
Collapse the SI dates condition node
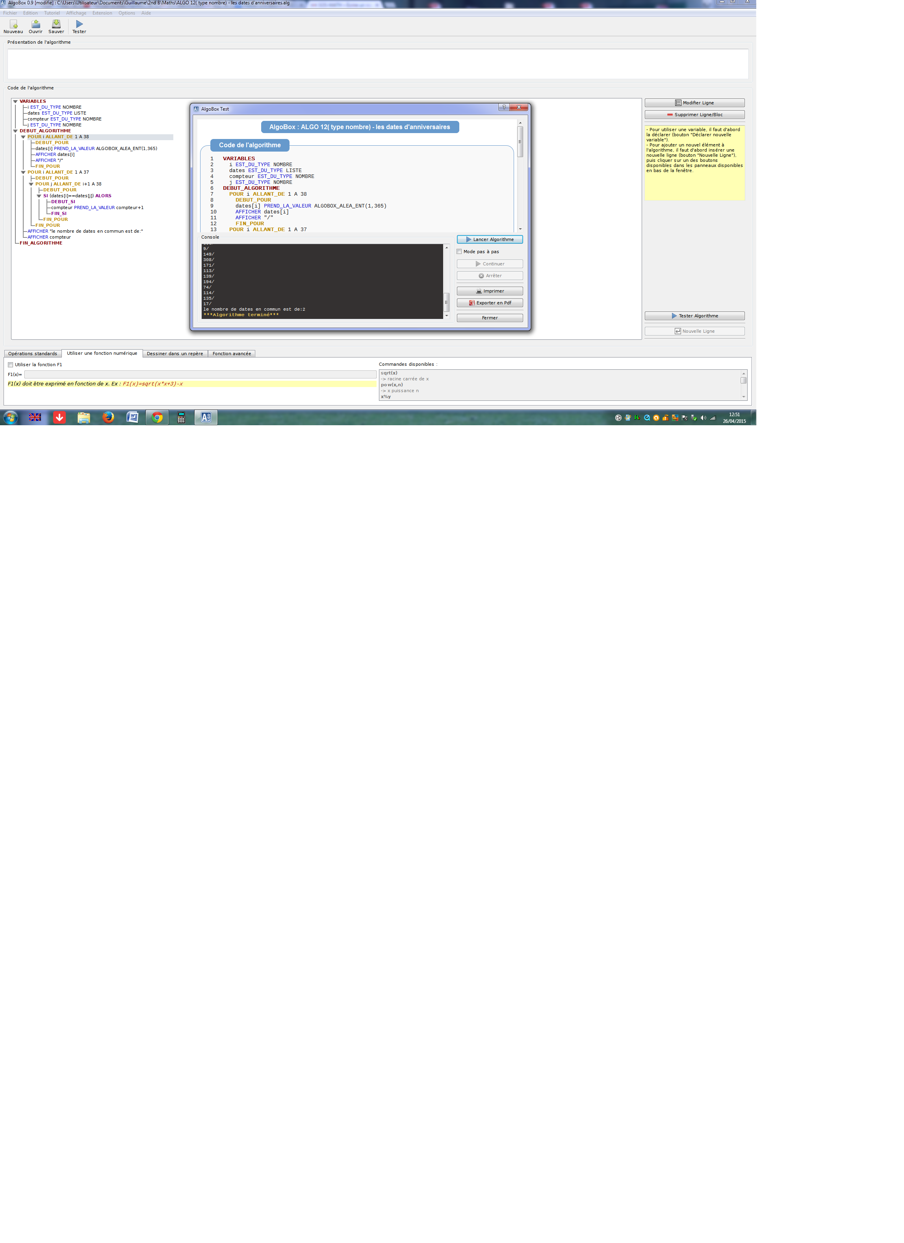39,196
